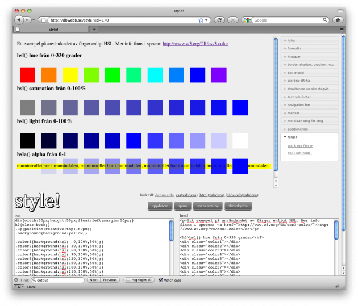Viewport: 358px width, 306px height.
Task: Click the skrivskydda button
Action: pos(238,206)
